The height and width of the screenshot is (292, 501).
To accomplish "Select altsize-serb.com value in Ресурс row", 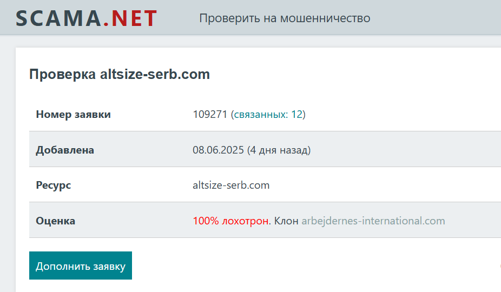I will [x=231, y=185].
